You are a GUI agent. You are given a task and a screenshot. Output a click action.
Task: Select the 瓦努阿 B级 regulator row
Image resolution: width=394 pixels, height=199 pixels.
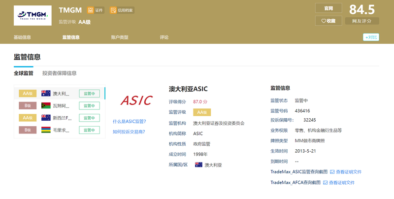(x=60, y=105)
